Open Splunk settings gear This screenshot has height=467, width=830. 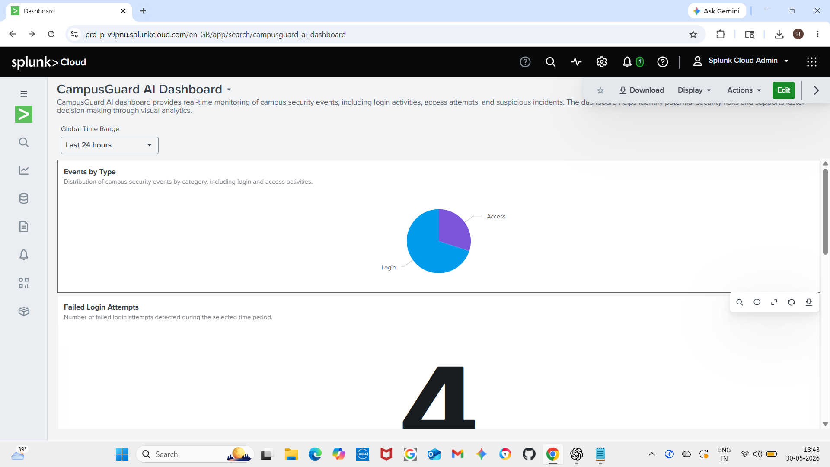(x=602, y=62)
